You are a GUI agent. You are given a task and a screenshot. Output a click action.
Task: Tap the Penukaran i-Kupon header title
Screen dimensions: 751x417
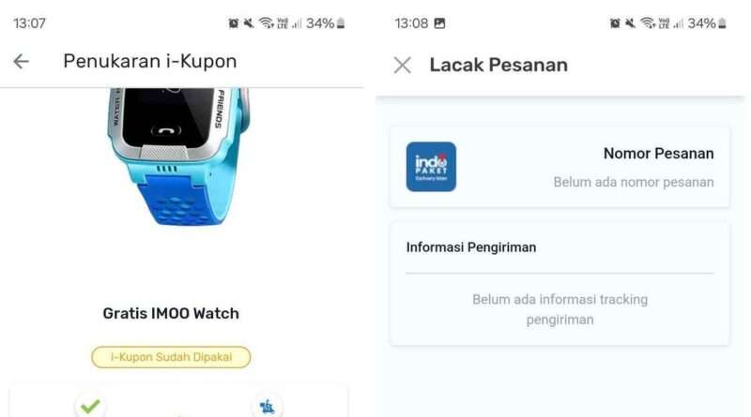point(150,61)
